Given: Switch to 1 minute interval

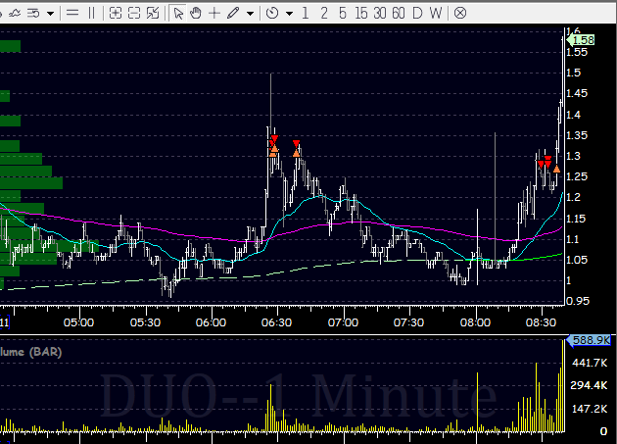Looking at the screenshot, I should pos(305,13).
